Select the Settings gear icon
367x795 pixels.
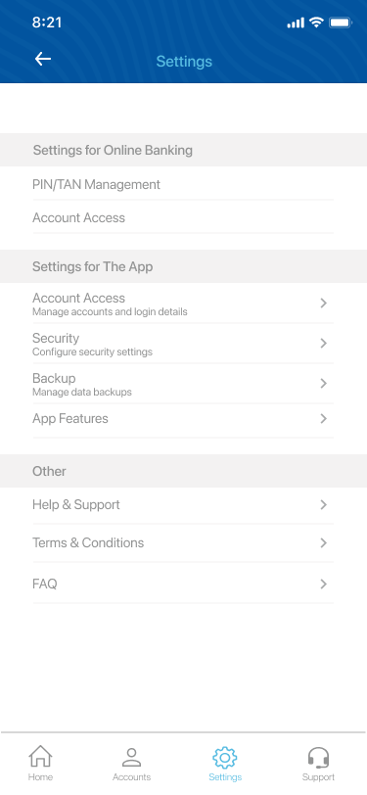click(225, 758)
